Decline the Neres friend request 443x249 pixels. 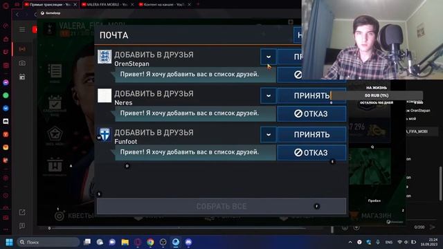tap(311, 113)
